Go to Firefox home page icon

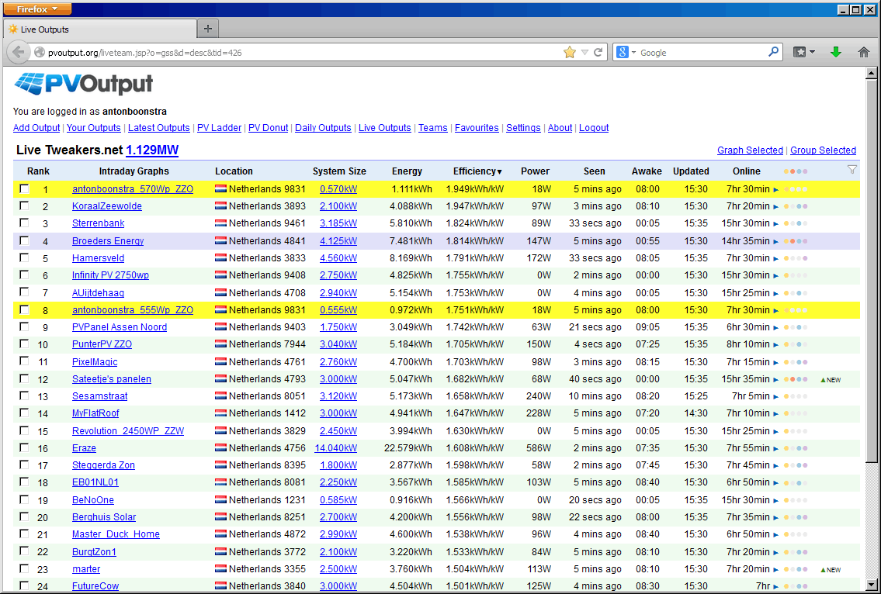[863, 53]
